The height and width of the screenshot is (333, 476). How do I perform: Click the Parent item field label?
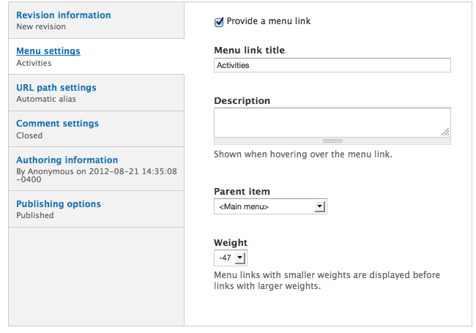(242, 191)
